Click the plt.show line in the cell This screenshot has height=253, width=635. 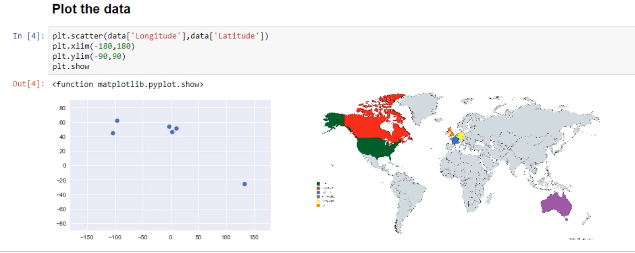pyautogui.click(x=71, y=67)
